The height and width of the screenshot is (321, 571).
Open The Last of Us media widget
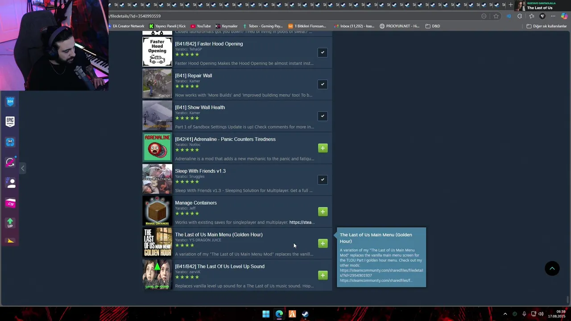(x=542, y=5)
